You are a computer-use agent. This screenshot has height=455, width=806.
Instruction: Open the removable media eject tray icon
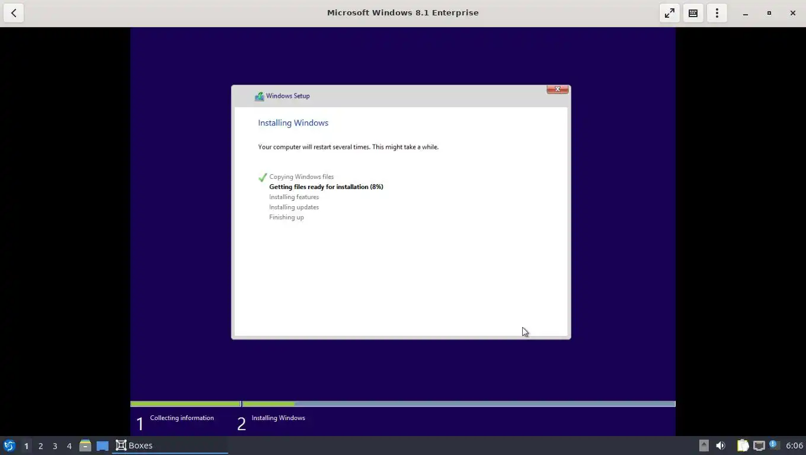point(703,446)
